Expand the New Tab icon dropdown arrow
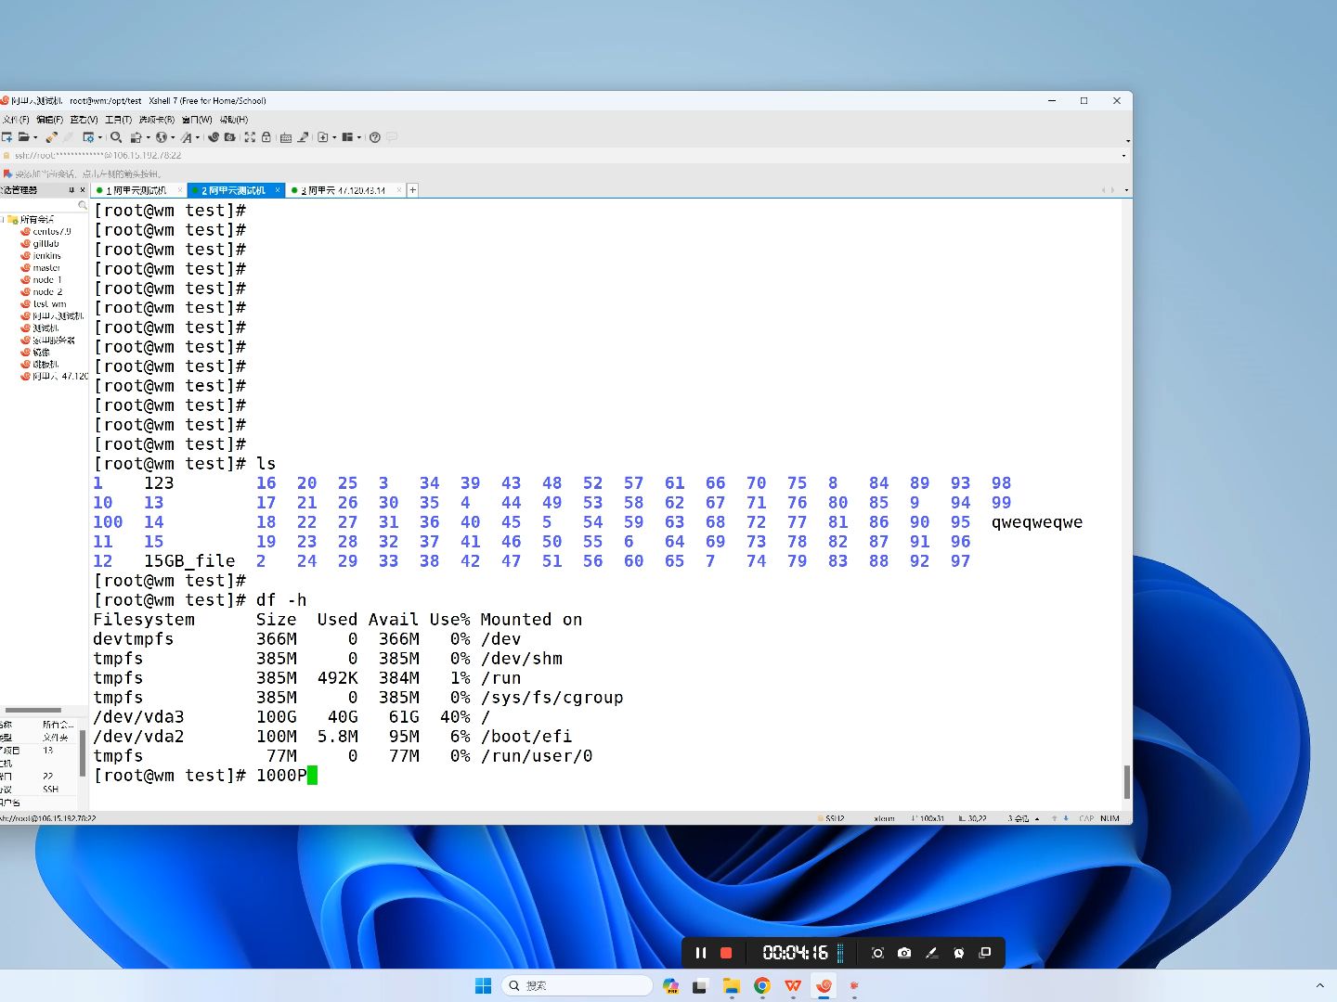The image size is (1337, 1002). tap(334, 137)
